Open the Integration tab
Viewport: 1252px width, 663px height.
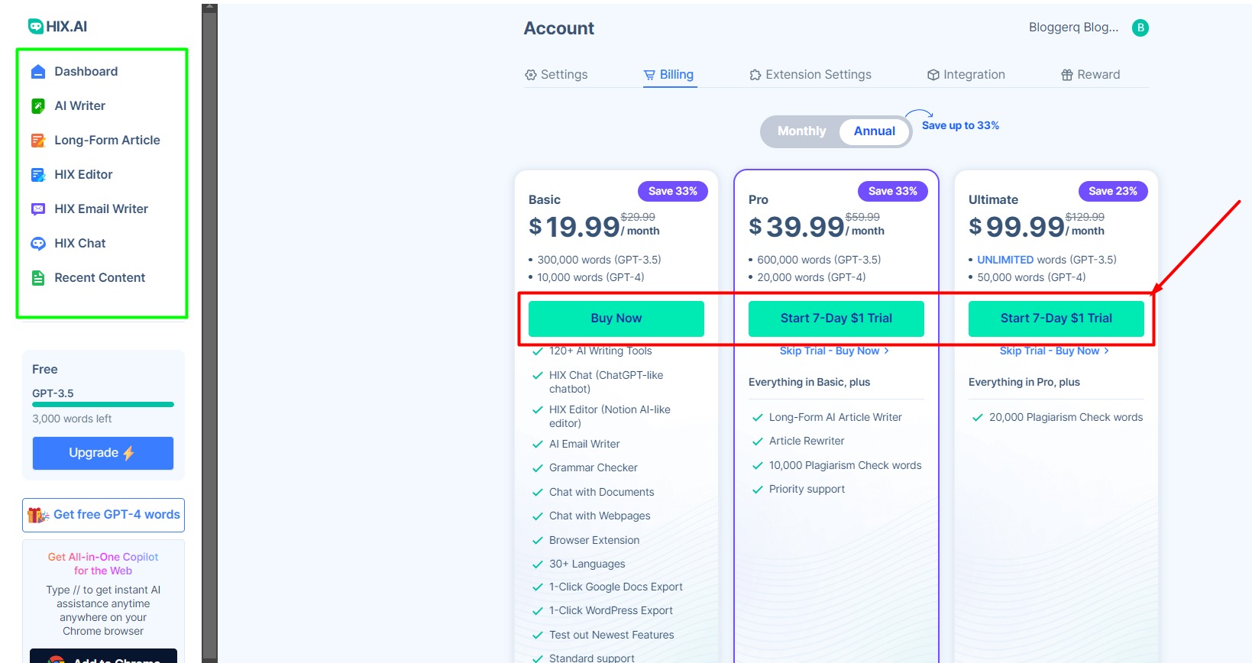(x=966, y=75)
